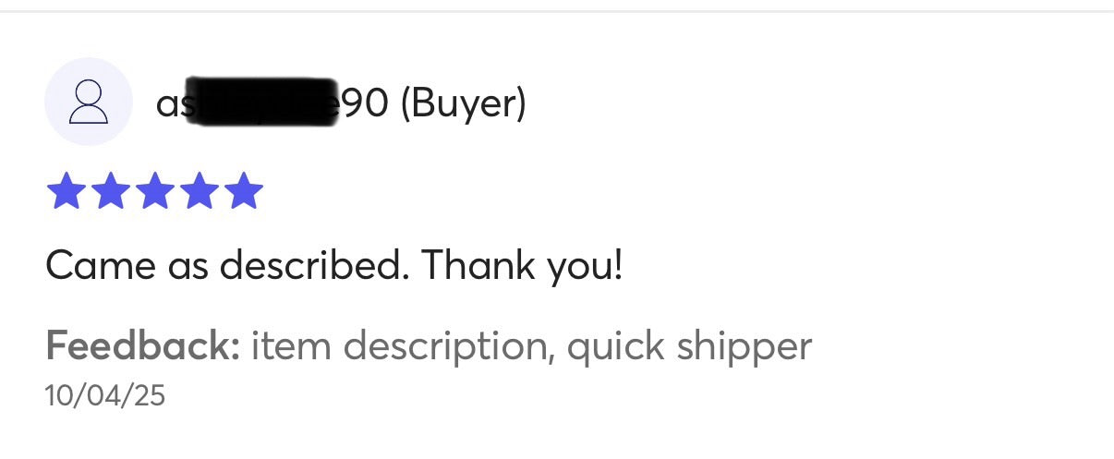Click the word 'Came' in the review
1114x459 pixels.
100,267
